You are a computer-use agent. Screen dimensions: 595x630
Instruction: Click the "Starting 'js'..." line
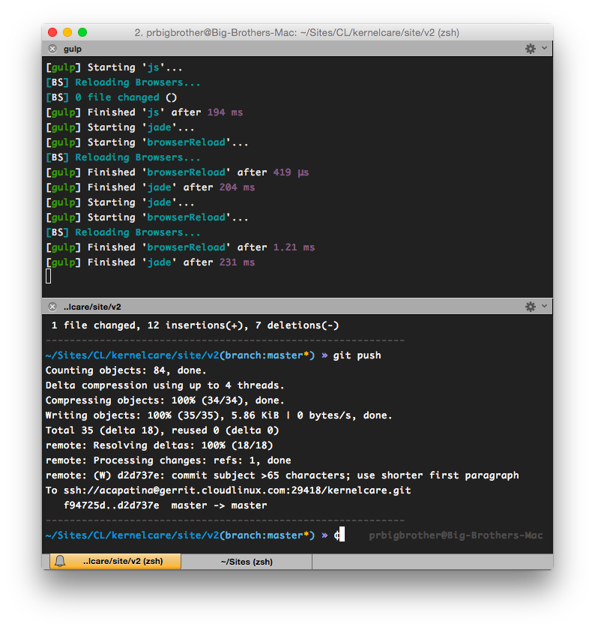point(114,67)
